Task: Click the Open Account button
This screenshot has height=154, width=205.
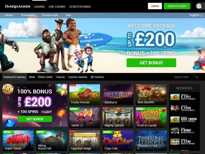Action: [x=177, y=6]
